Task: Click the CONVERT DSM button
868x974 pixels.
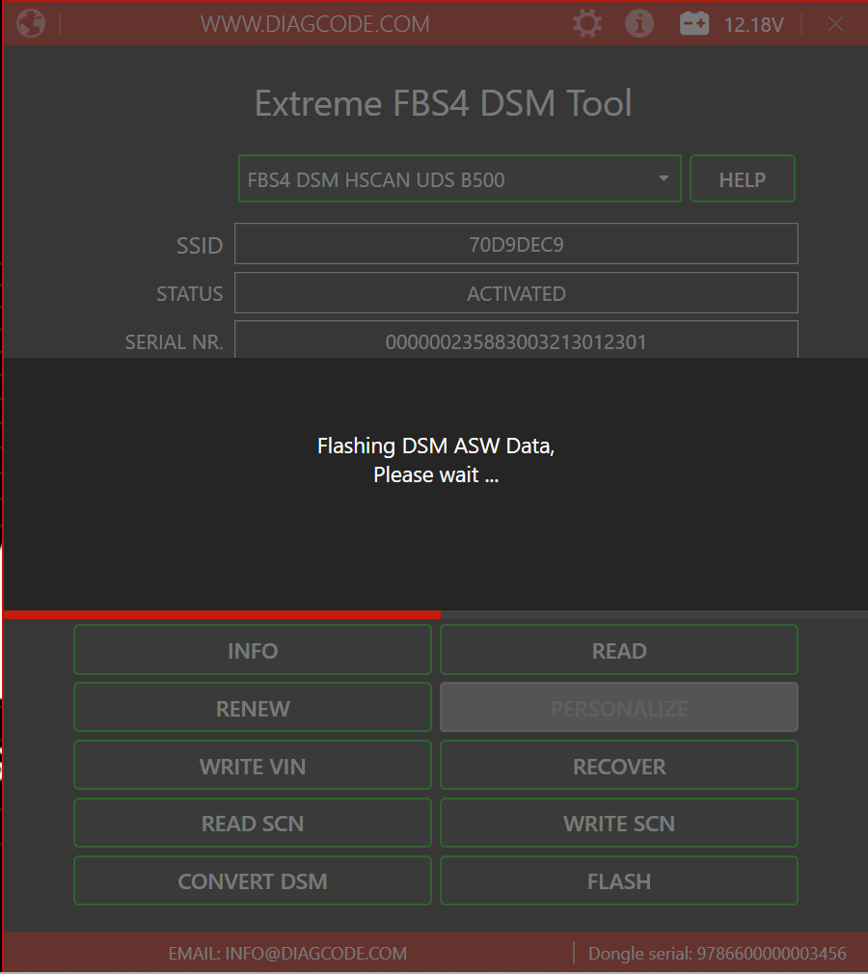Action: [x=253, y=881]
